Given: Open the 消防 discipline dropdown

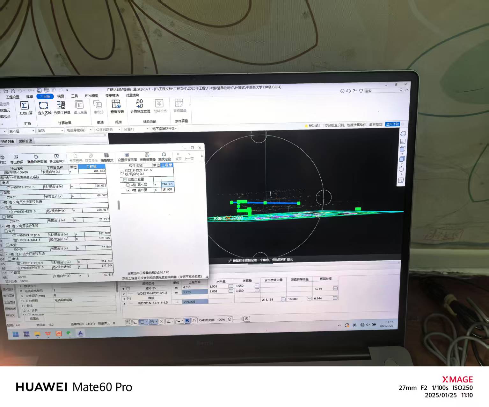Looking at the screenshot, I should [x=51, y=130].
